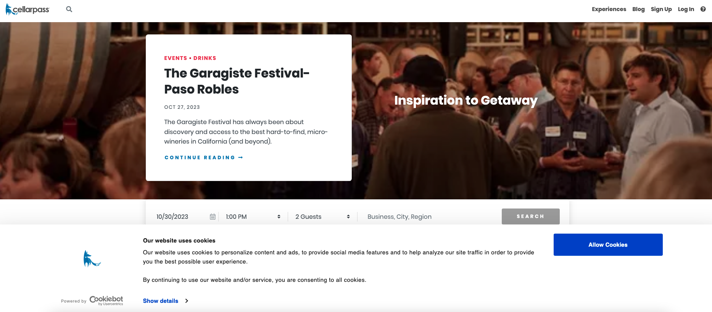Open the 1:00 PM time dropdown

click(x=253, y=217)
